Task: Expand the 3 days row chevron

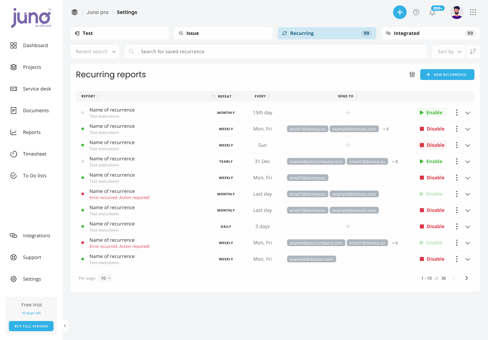Action: point(468,226)
